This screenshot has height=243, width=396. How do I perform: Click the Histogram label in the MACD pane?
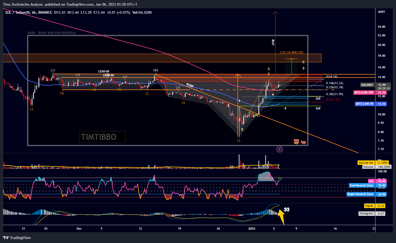(x=367, y=213)
